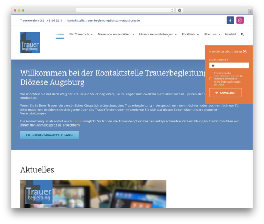Click the Newsletter abonnieren title
This screenshot has height=224, width=264.
point(225,51)
